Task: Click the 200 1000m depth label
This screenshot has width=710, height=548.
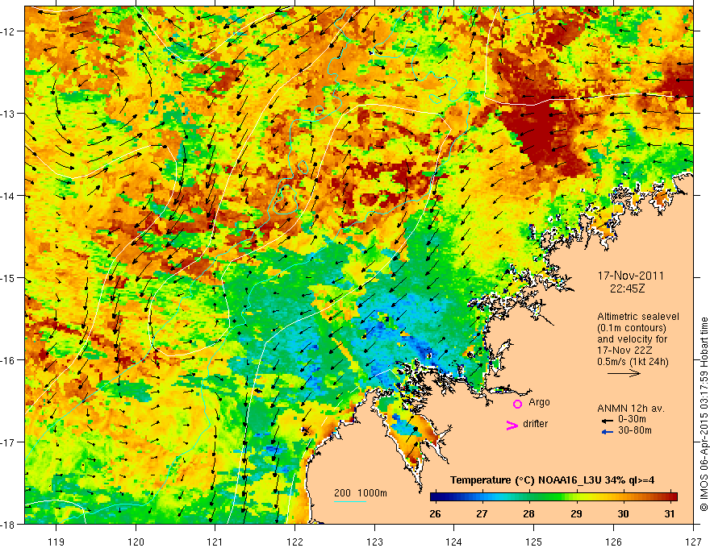Action: click(361, 493)
